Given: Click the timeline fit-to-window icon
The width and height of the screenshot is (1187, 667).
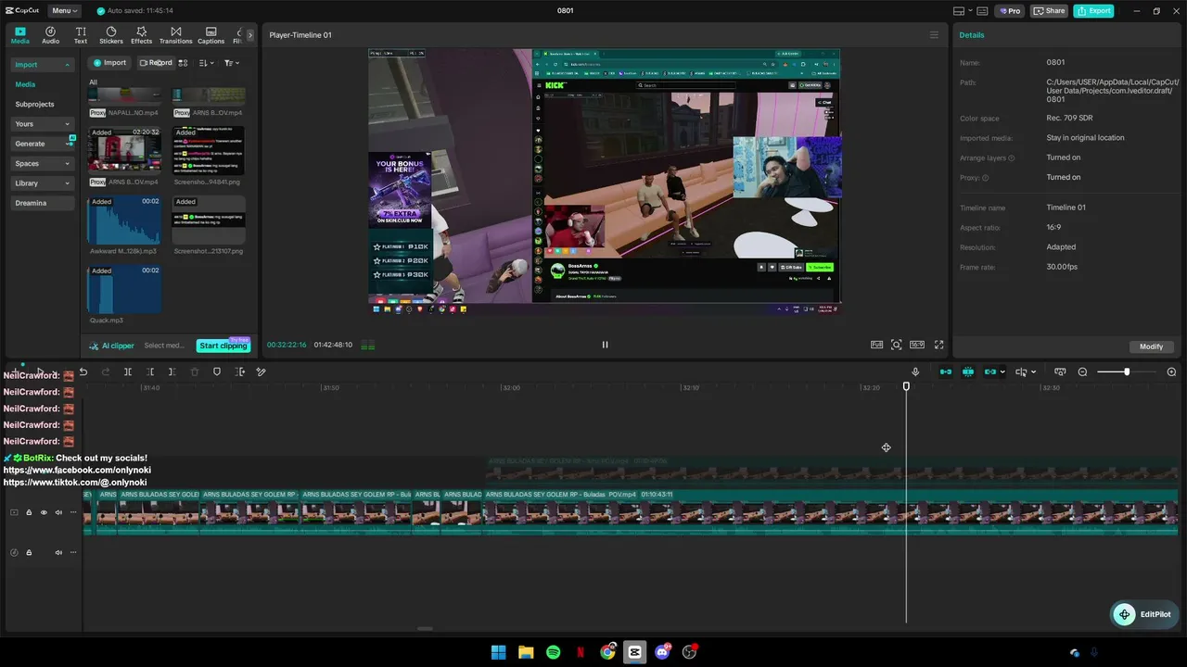Looking at the screenshot, I should click(x=1060, y=372).
